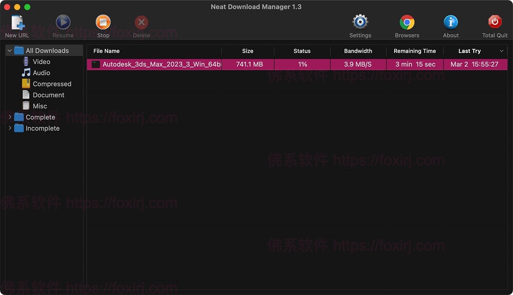Expand the Incomplete folder
Viewport: 513px width, 295px height.
point(9,128)
